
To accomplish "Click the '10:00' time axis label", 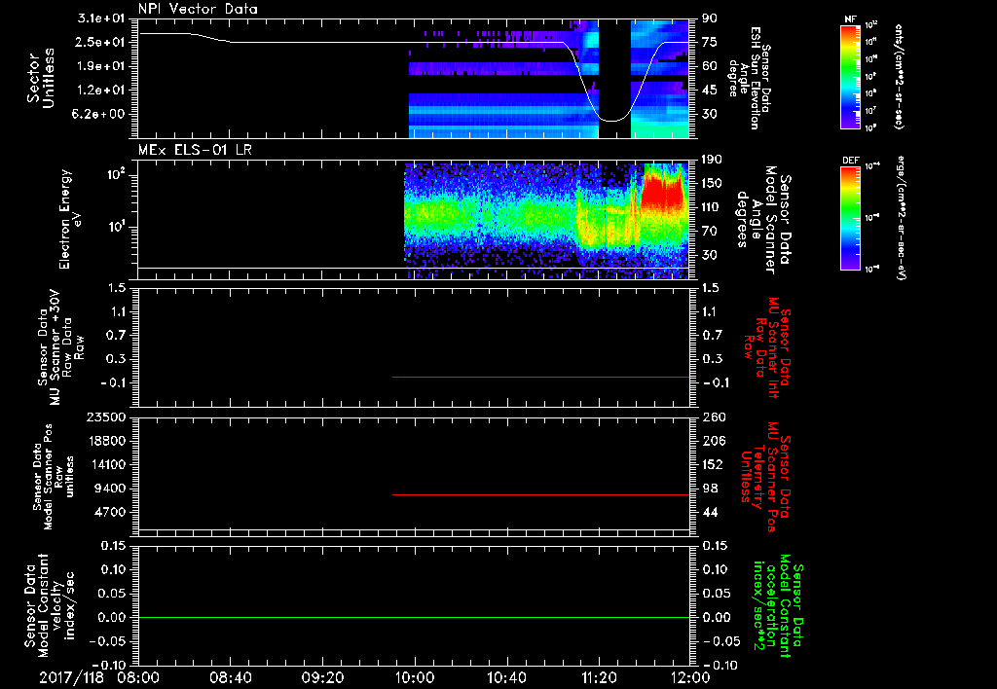I will click(x=415, y=677).
